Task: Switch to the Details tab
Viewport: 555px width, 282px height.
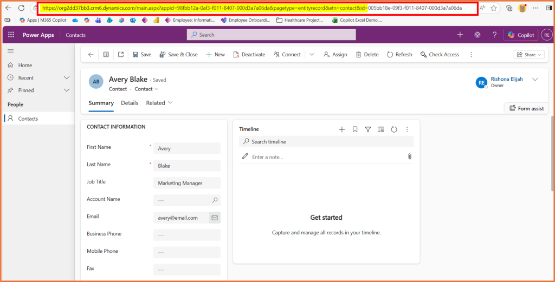Action: click(130, 103)
